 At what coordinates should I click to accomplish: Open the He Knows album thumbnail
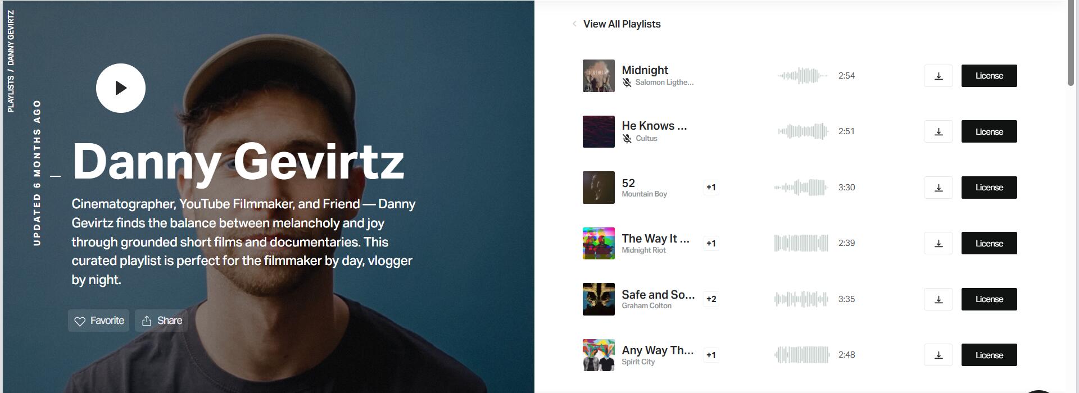coord(599,131)
